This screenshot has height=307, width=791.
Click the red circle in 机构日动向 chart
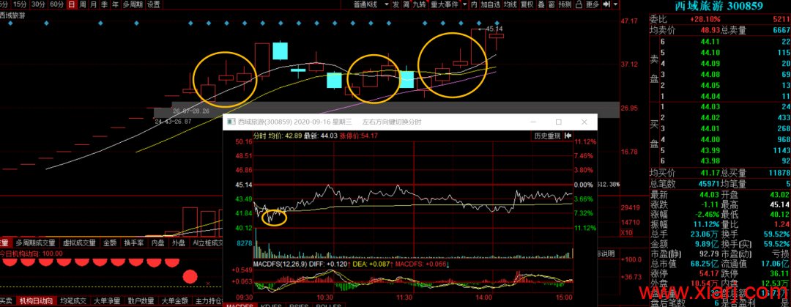coord(190,276)
